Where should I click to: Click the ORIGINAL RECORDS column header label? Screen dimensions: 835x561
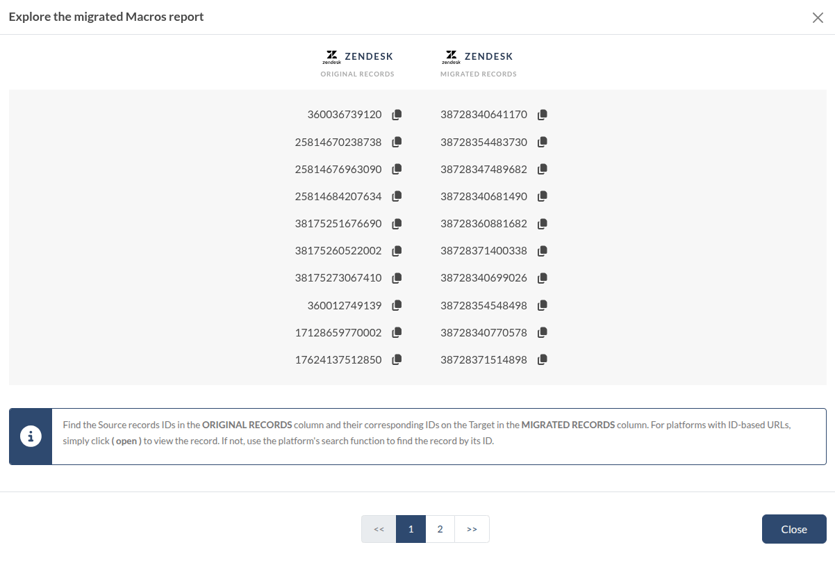(x=357, y=74)
